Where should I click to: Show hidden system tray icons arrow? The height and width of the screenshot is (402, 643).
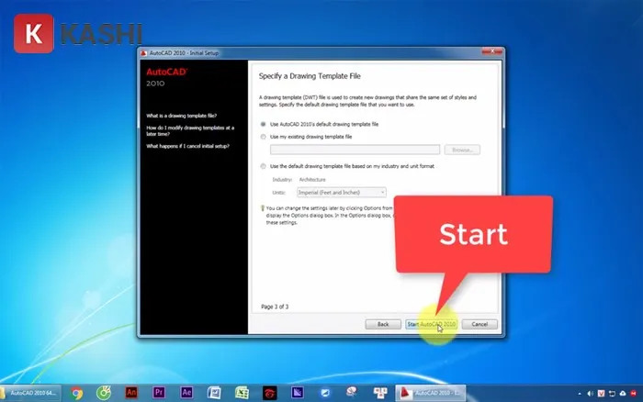580,394
